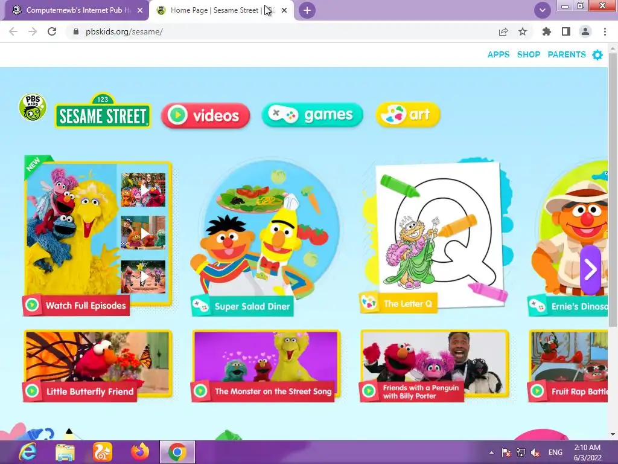Screen dimensions: 618x464
Task: Open Chrome extensions puzzle icon
Action: point(546,31)
